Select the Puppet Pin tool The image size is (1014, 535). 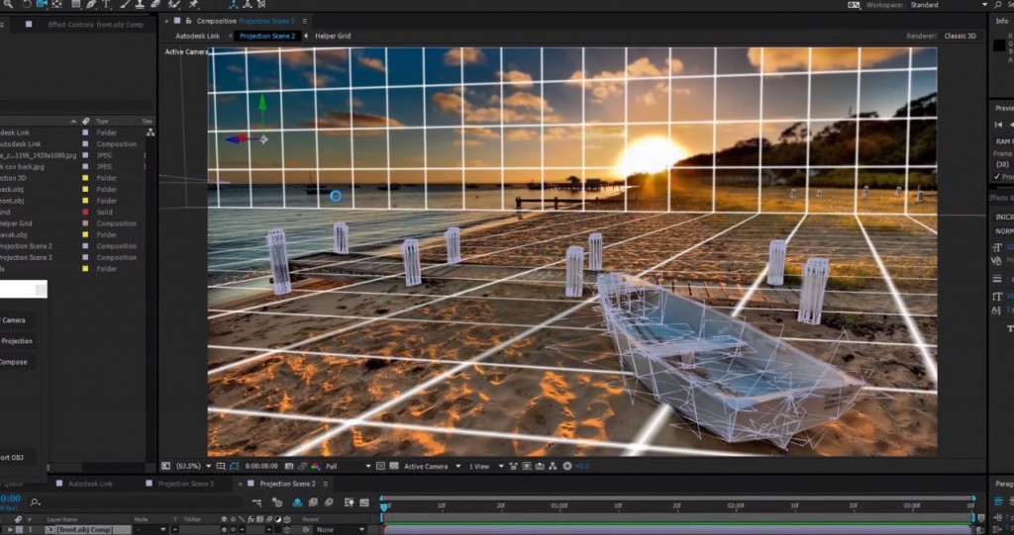click(193, 4)
